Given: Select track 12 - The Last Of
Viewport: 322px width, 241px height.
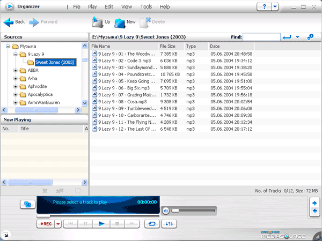Looking at the screenshot, I should click(127, 129).
